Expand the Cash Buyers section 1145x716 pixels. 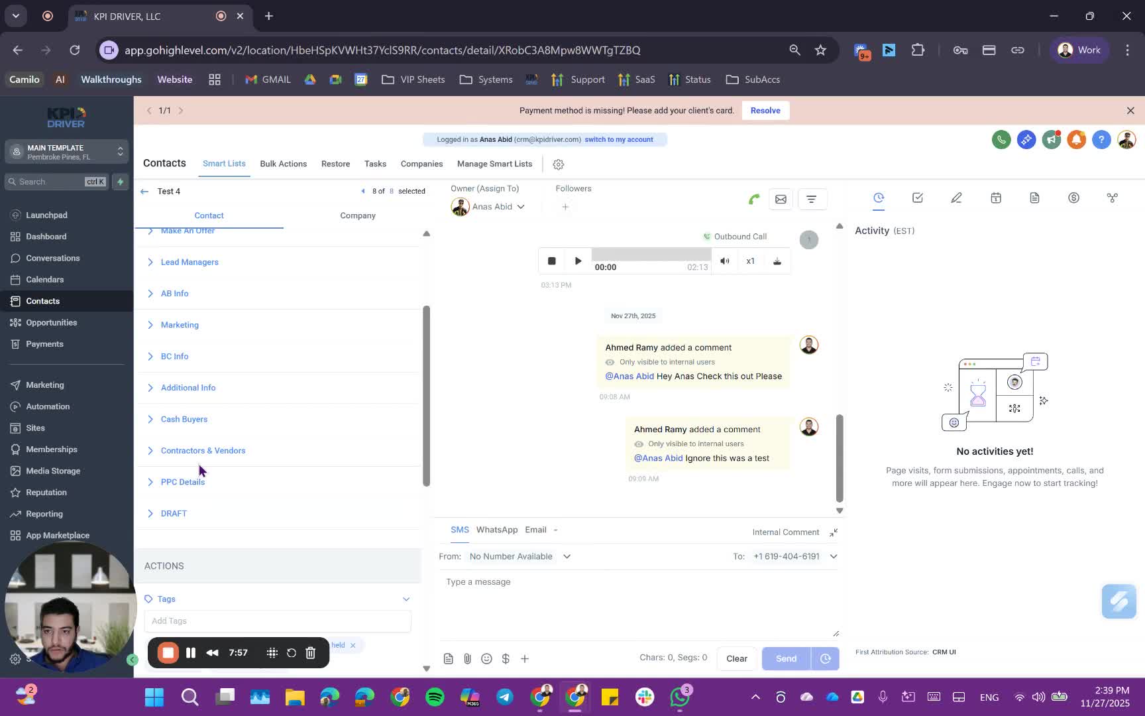[x=184, y=420]
